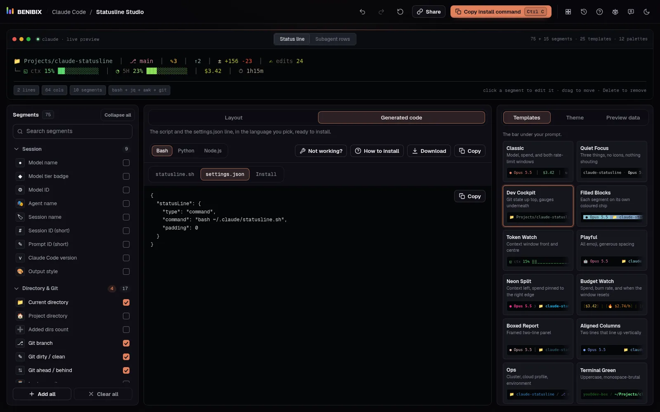Open the Theme tab
660x412 pixels.
[575, 117]
